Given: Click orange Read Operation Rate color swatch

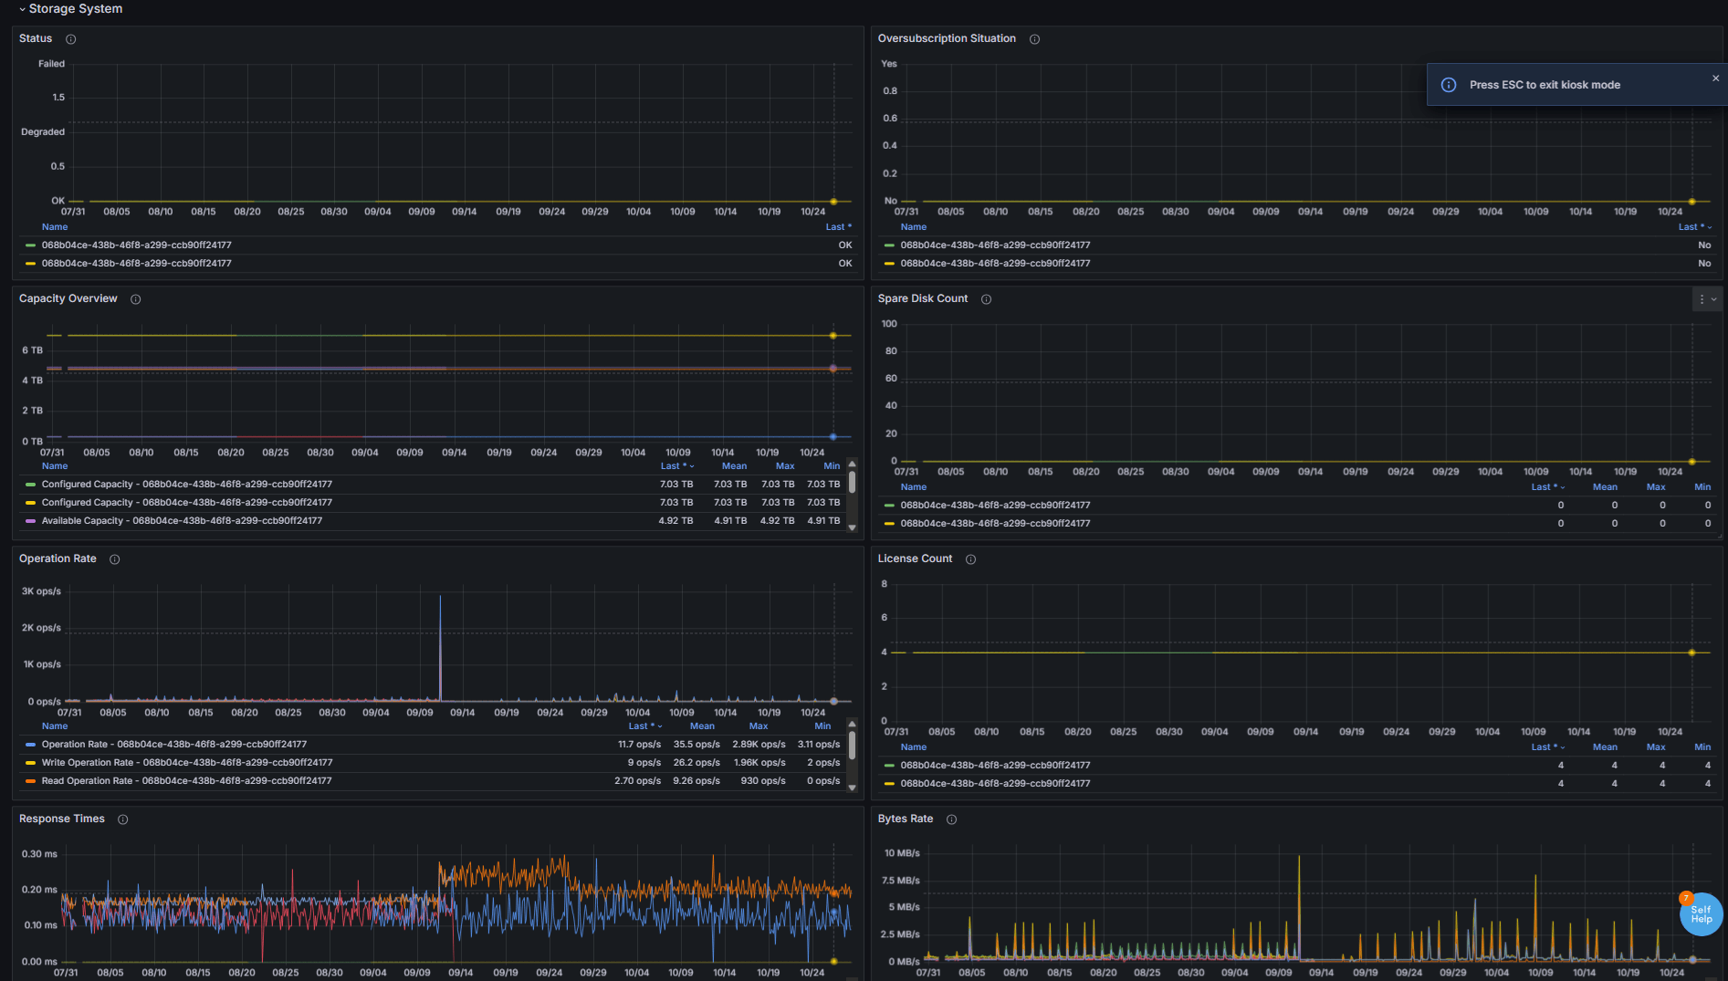Looking at the screenshot, I should click(31, 781).
